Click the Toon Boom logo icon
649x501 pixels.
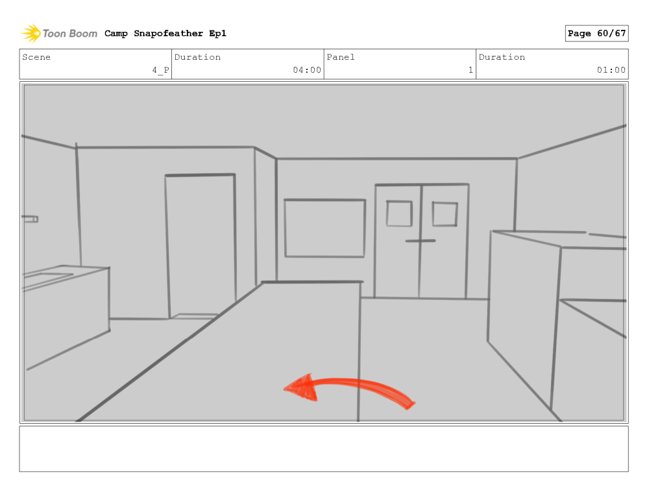click(x=31, y=33)
